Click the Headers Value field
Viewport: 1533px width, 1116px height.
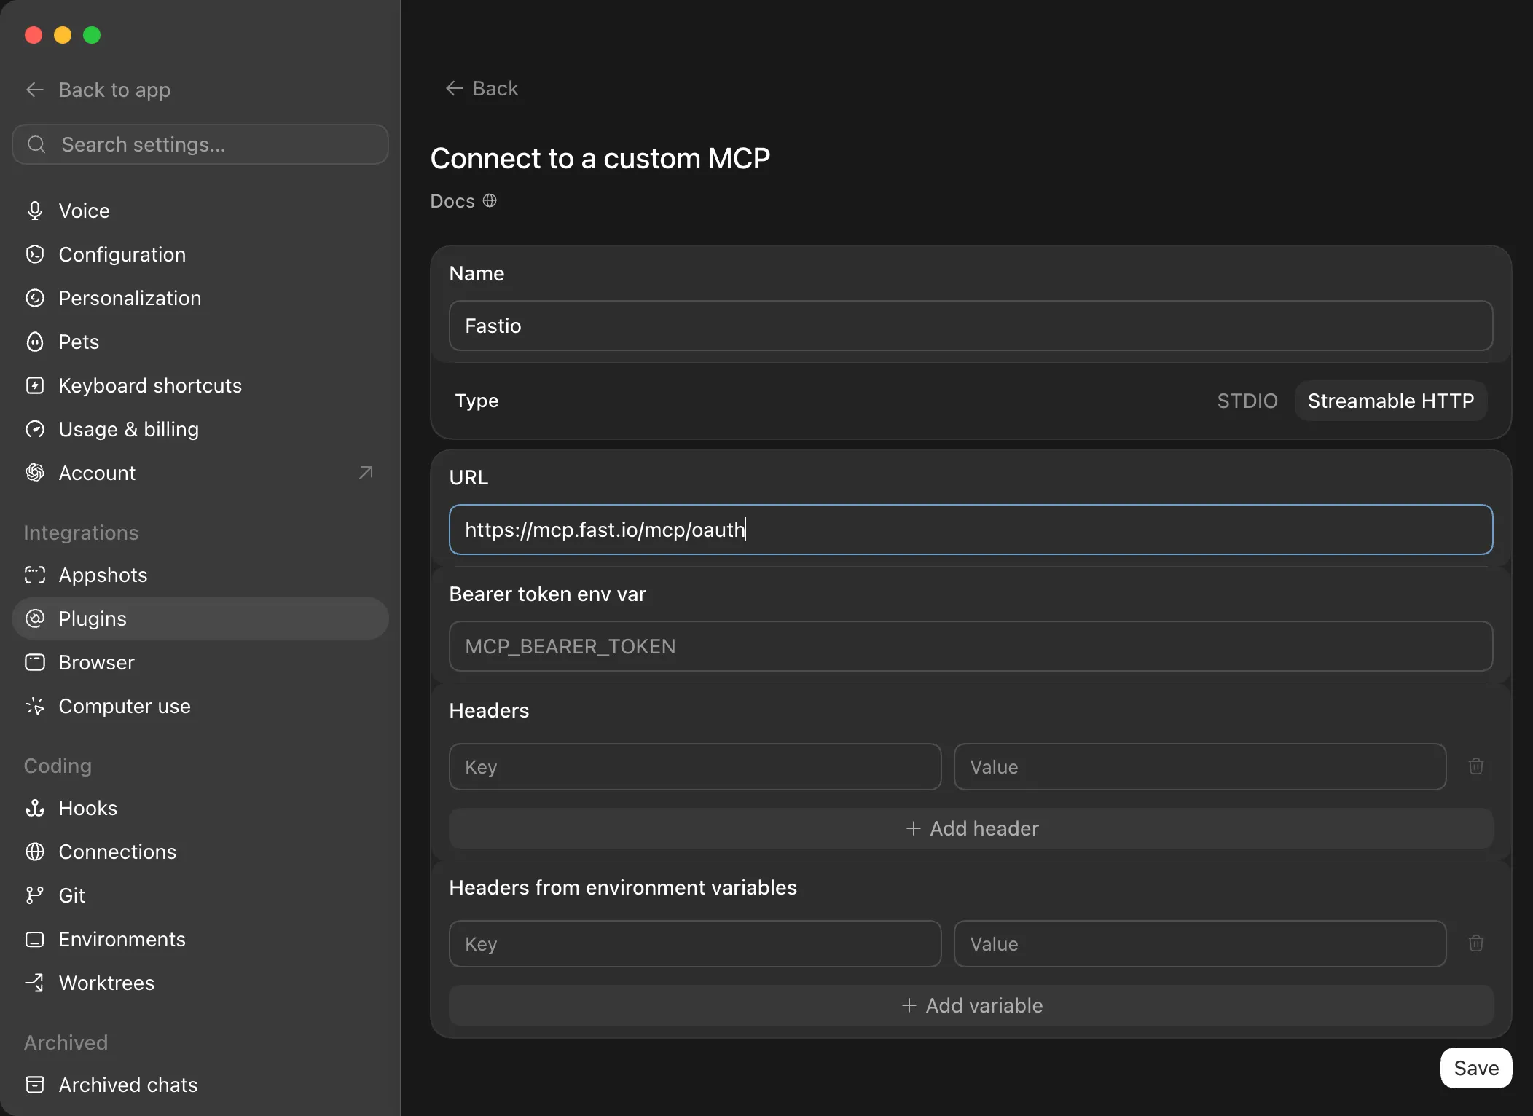(1200, 766)
